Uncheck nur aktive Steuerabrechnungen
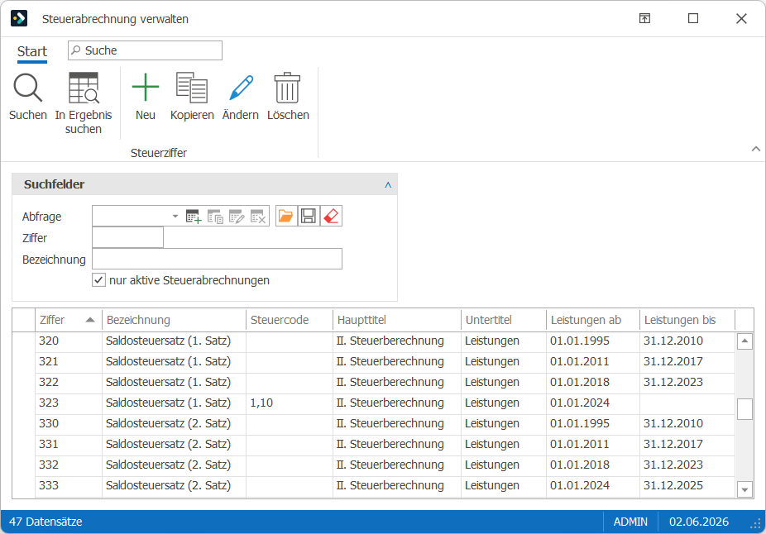Screen dimensions: 766x534 [98, 280]
